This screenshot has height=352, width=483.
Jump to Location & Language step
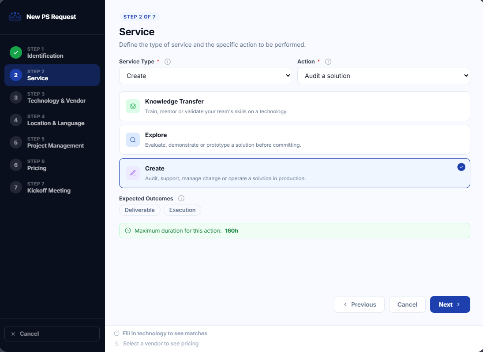point(52,120)
